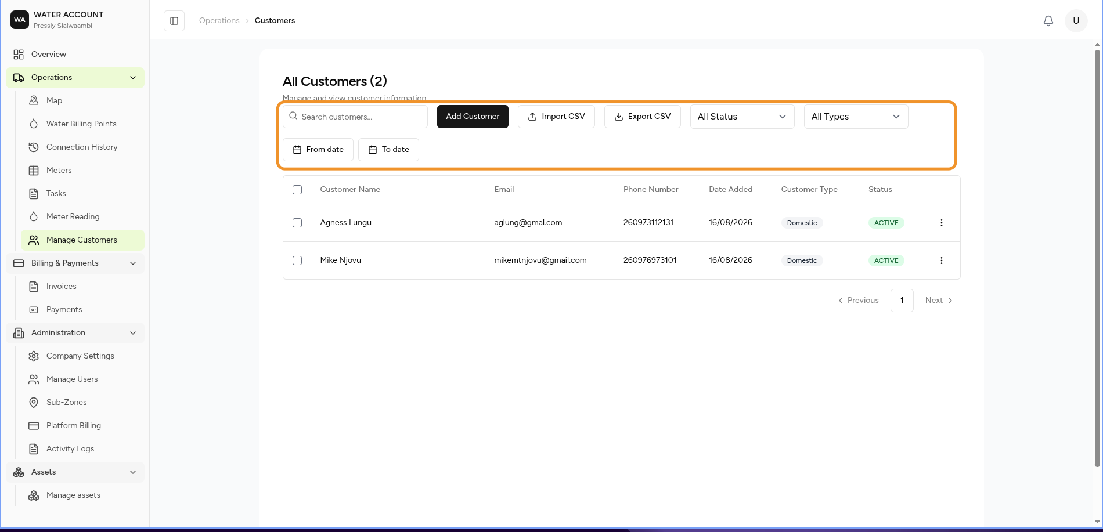Screen dimensions: 1103x532
Task: Open the Sub-Zones page
Action: pos(82,403)
